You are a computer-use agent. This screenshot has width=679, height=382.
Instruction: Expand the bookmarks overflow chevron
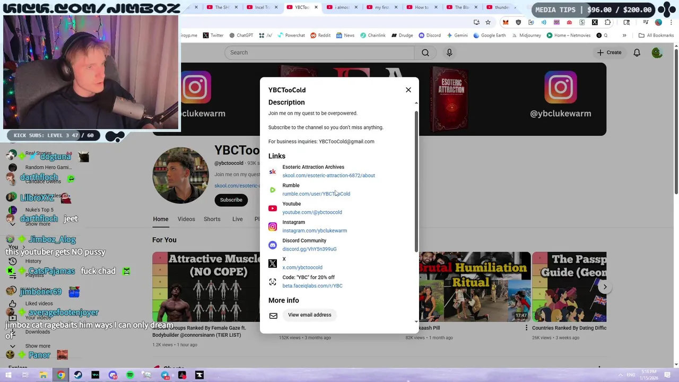(624, 36)
